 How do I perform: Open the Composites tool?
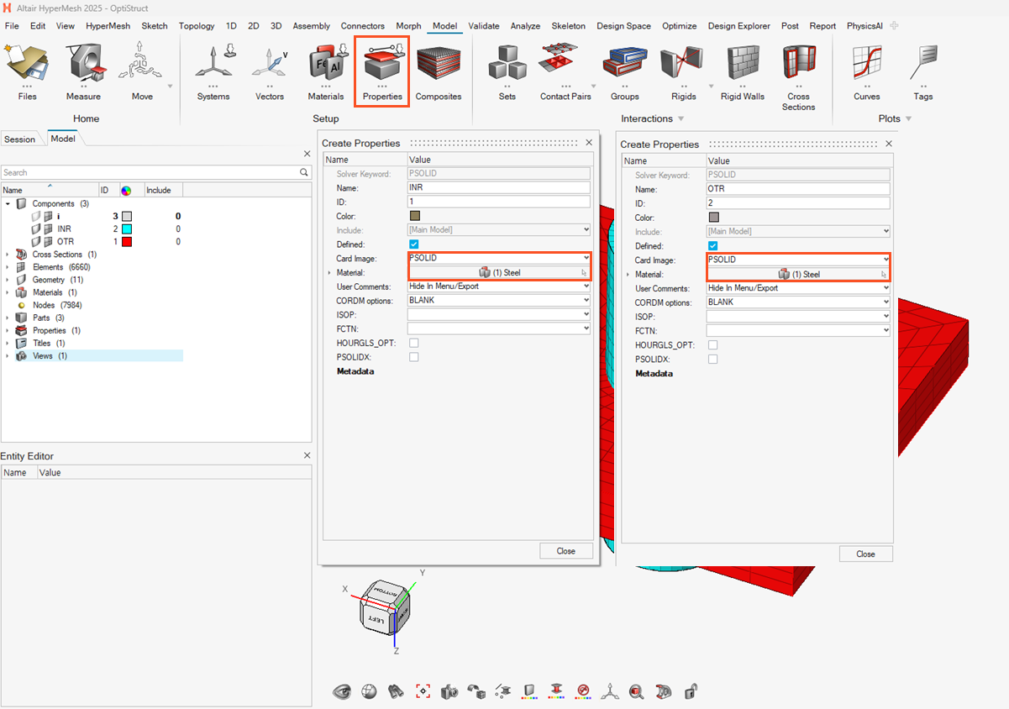(x=439, y=73)
